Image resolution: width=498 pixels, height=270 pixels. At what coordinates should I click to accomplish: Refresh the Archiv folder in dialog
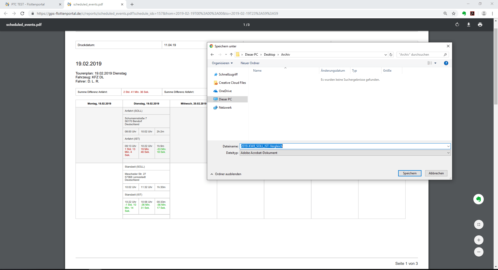tap(391, 55)
